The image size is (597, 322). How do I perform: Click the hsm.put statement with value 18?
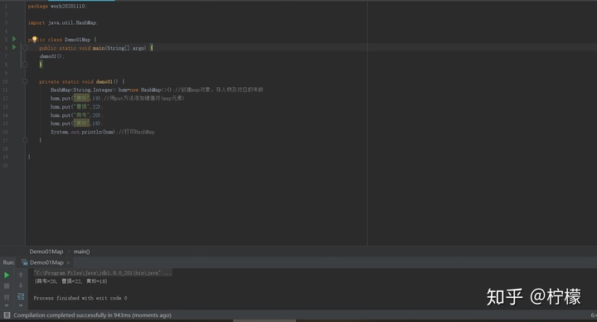coord(77,124)
